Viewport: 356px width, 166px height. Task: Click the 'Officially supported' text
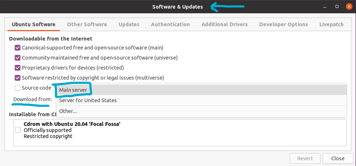(47, 130)
